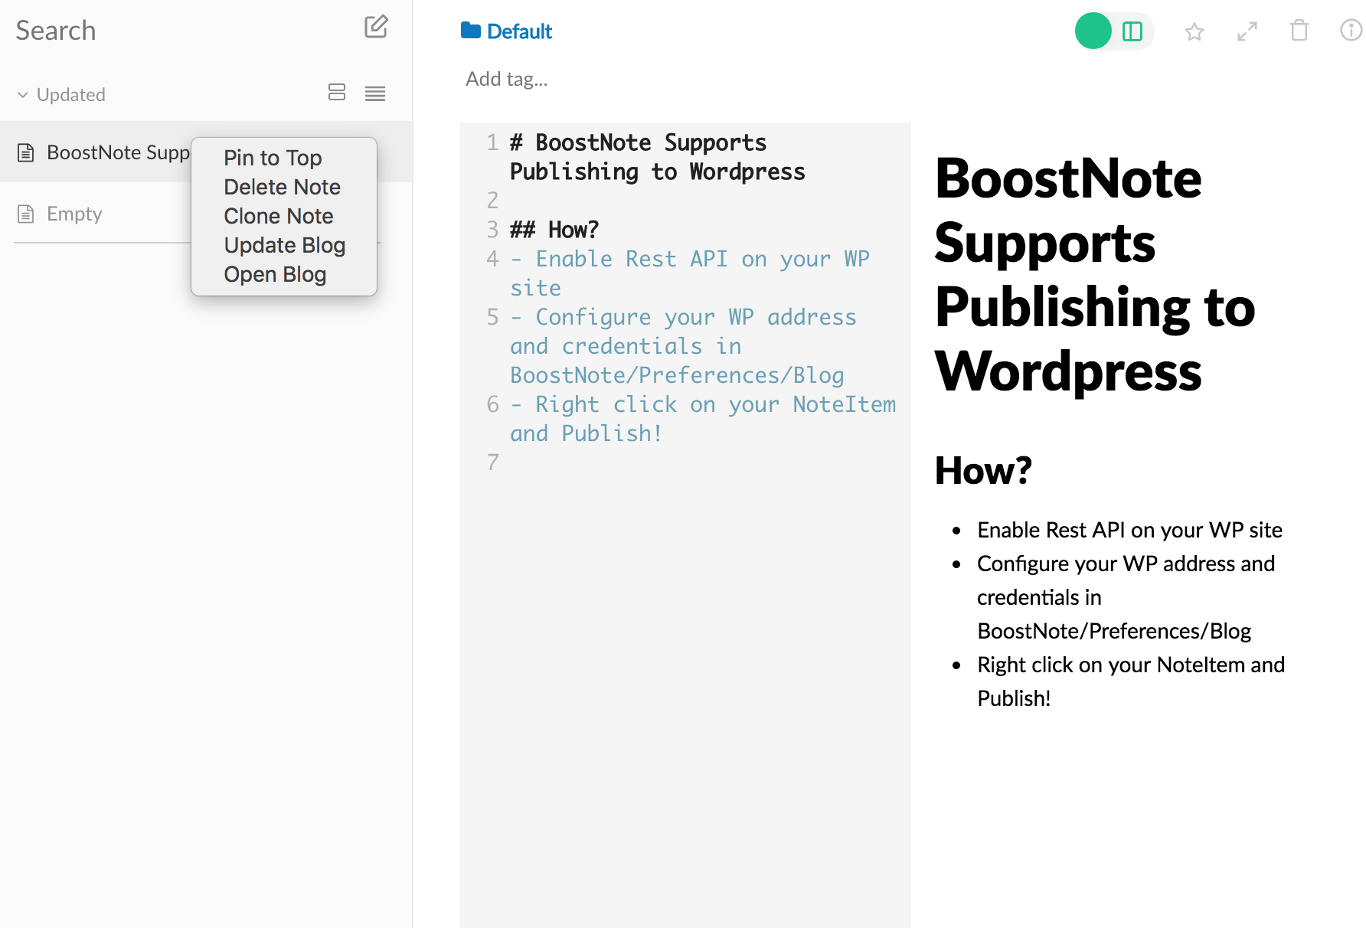
Task: Click editor line '## How?'
Action: point(554,230)
